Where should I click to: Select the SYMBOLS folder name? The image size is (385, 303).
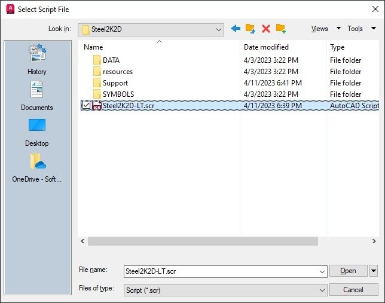(118, 94)
